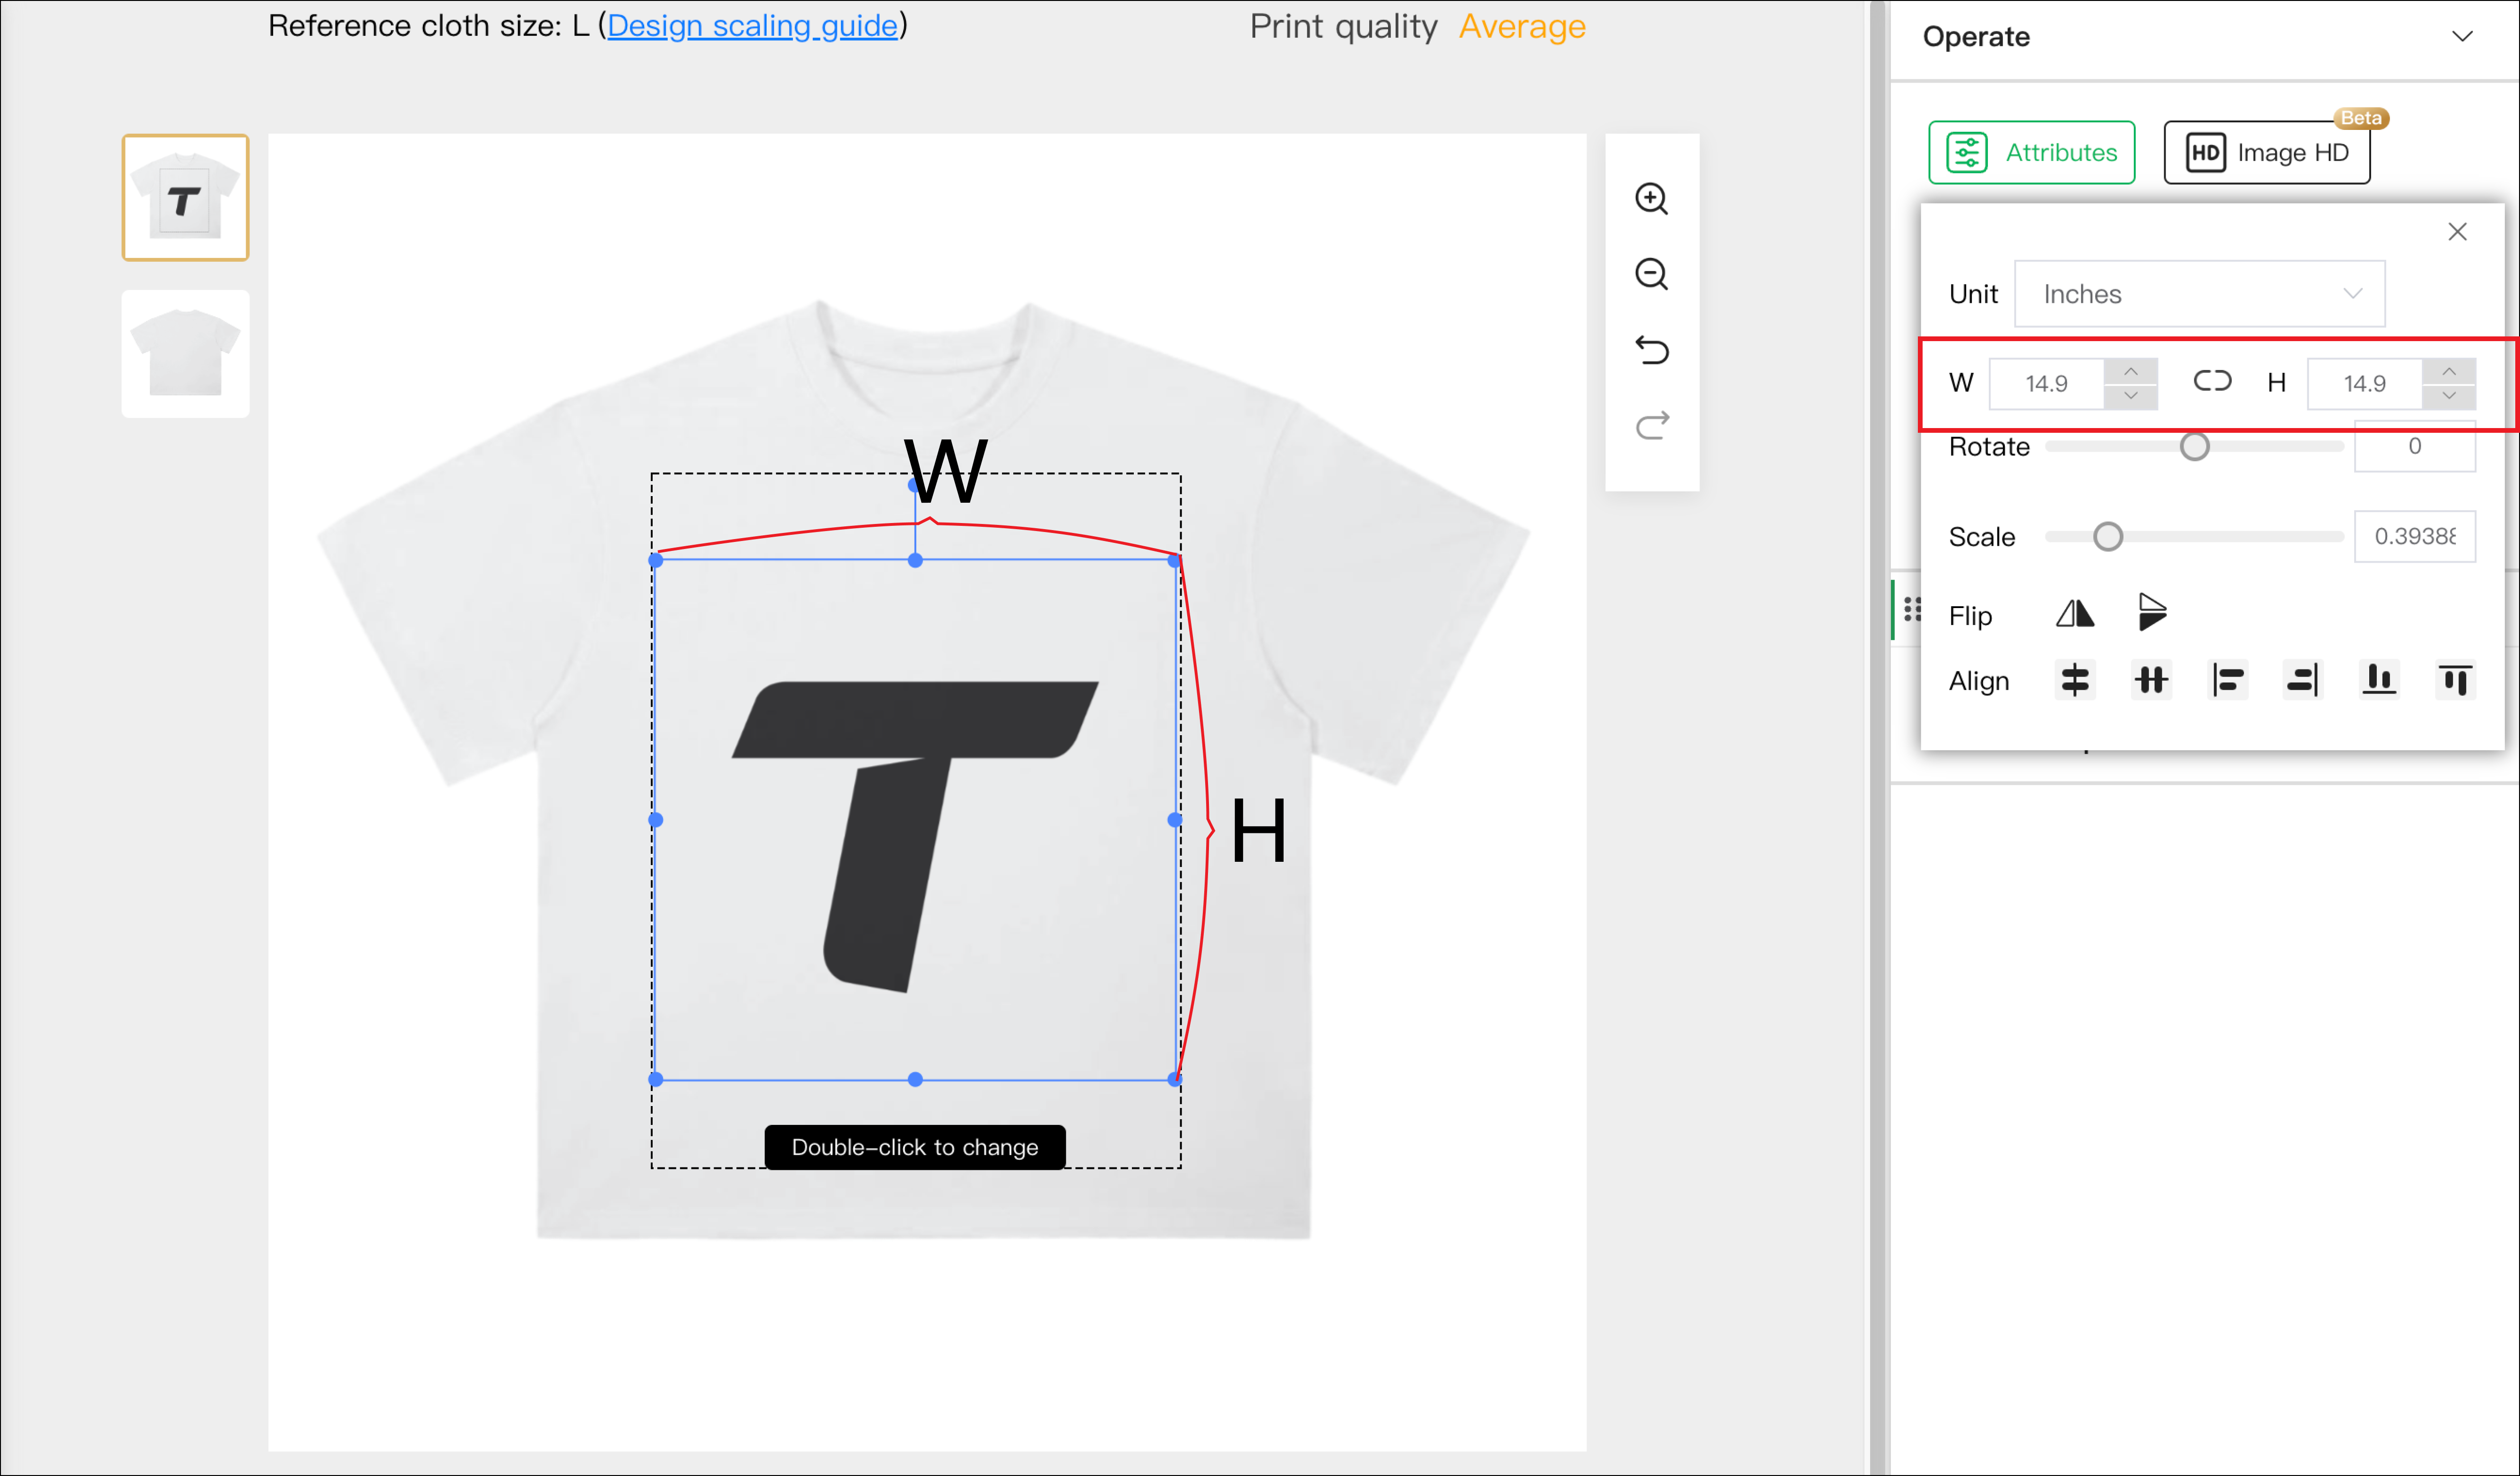Click the T logo design on shirt
The image size is (2520, 1476).
click(x=914, y=837)
